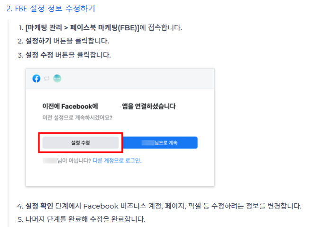Image resolution: width=311 pixels, height=227 pixels.
Task: Click the blurred name inside the blue button
Action: tap(148, 142)
